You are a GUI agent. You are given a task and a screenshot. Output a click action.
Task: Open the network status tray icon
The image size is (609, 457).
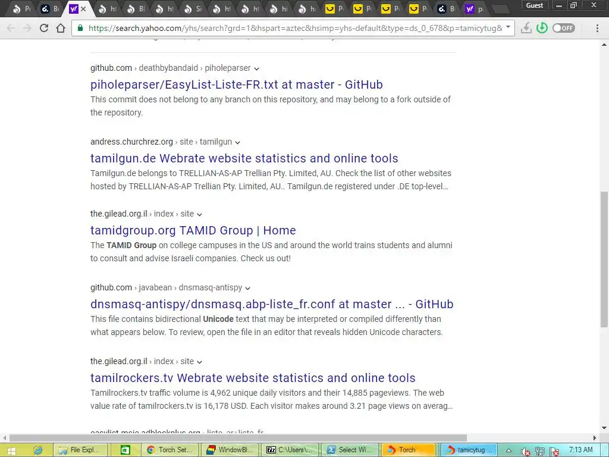(x=540, y=451)
